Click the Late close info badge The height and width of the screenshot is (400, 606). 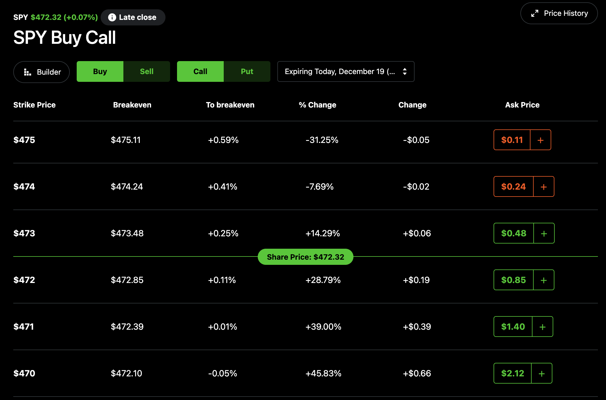133,17
